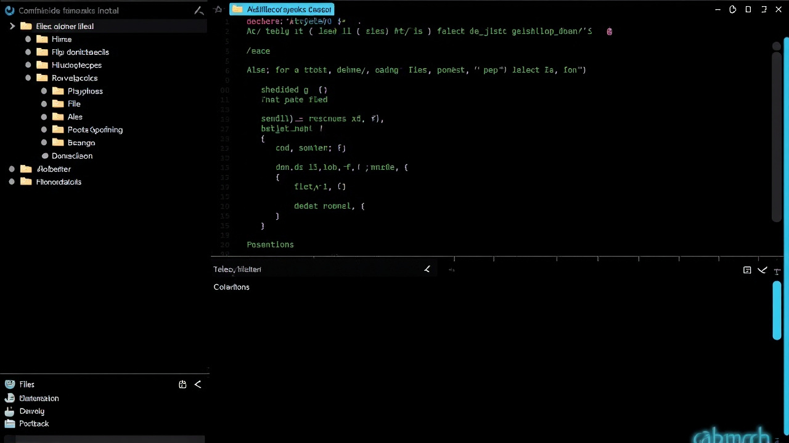789x443 pixels.
Task: Click the icon next to 'Dervoly'
Action: [9, 411]
